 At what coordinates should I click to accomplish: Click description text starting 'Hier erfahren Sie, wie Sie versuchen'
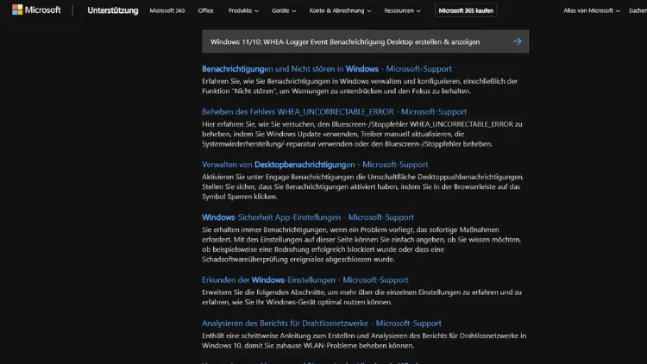pos(362,134)
